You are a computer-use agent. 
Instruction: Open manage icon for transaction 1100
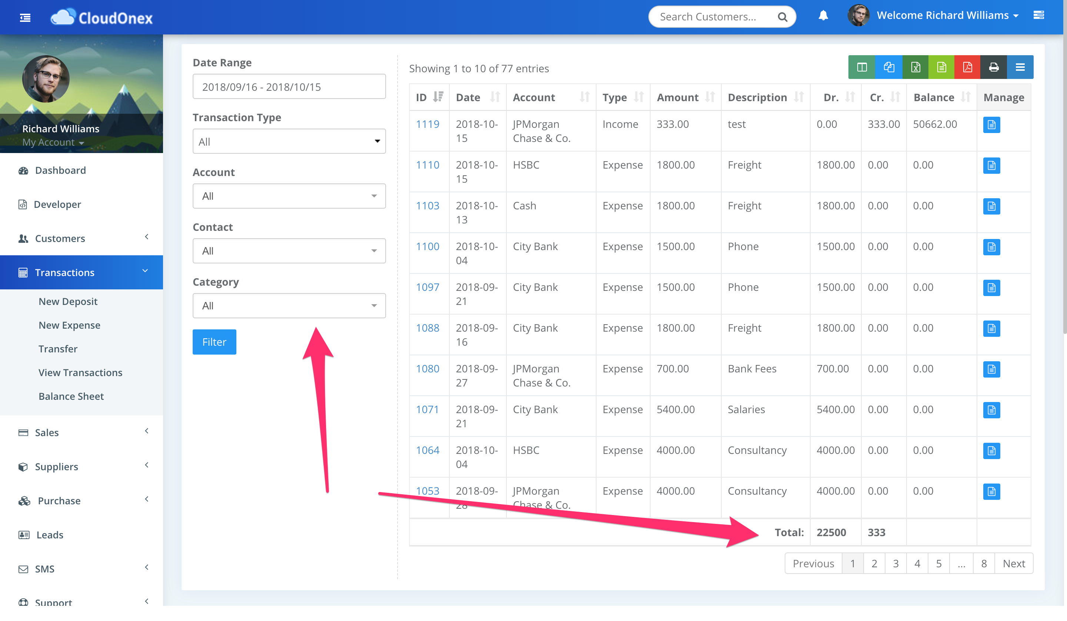[x=991, y=247]
